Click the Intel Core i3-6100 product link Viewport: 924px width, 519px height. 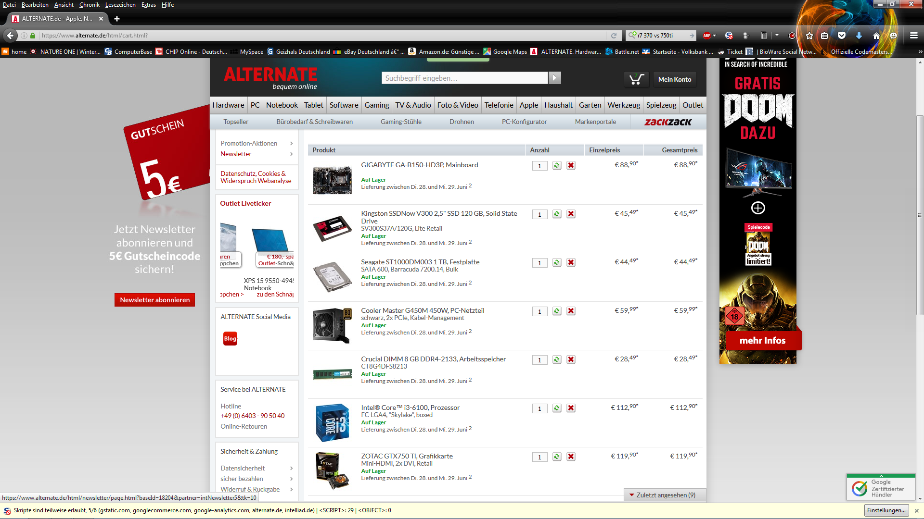tap(410, 408)
